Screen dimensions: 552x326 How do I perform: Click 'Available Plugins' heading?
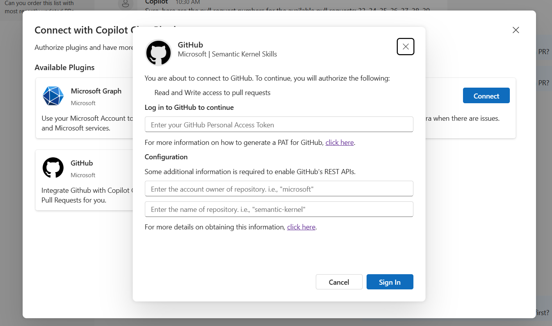point(64,67)
